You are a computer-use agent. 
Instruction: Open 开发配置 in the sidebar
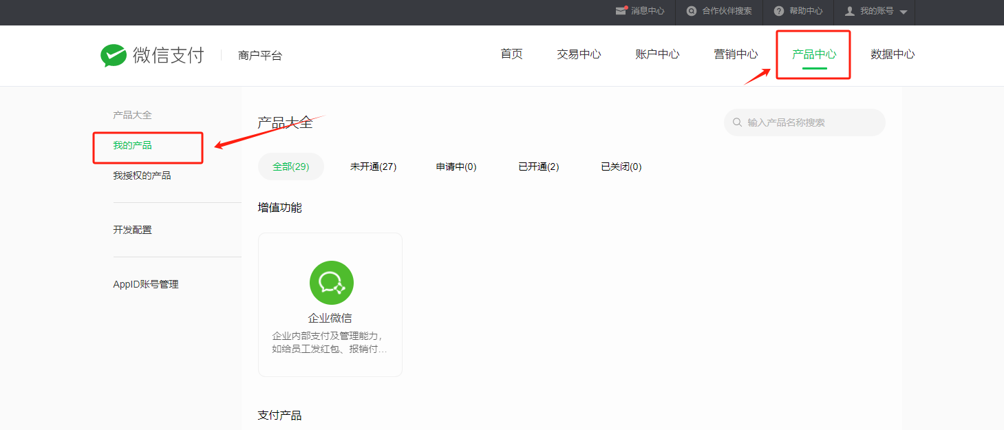(x=132, y=230)
